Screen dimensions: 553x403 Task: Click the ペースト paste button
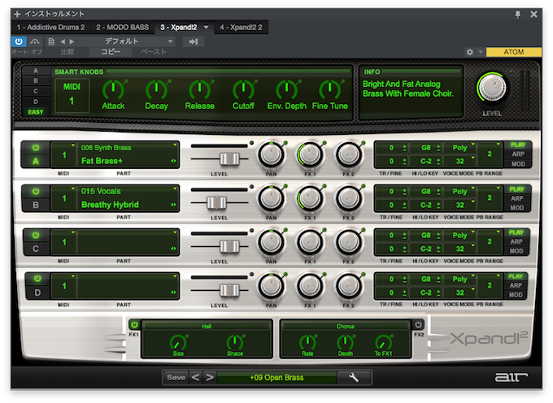coord(153,52)
